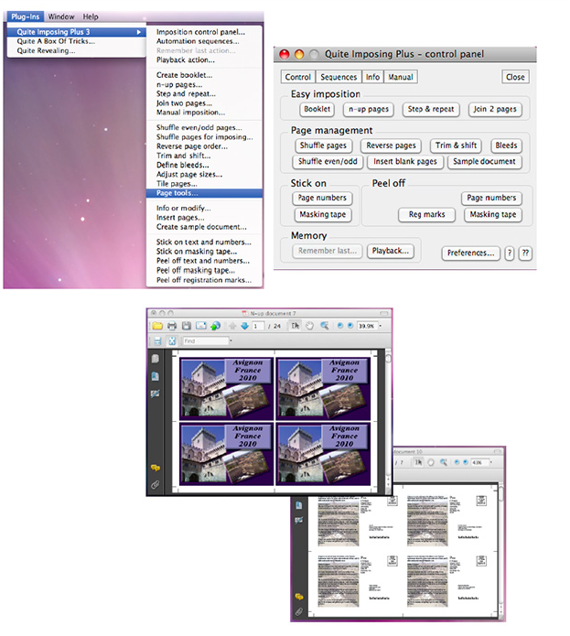
Task: Open the Window menu in the menu bar
Action: (x=61, y=16)
